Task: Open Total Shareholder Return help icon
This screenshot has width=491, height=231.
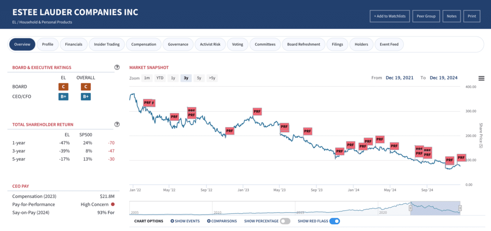Action: [x=117, y=124]
